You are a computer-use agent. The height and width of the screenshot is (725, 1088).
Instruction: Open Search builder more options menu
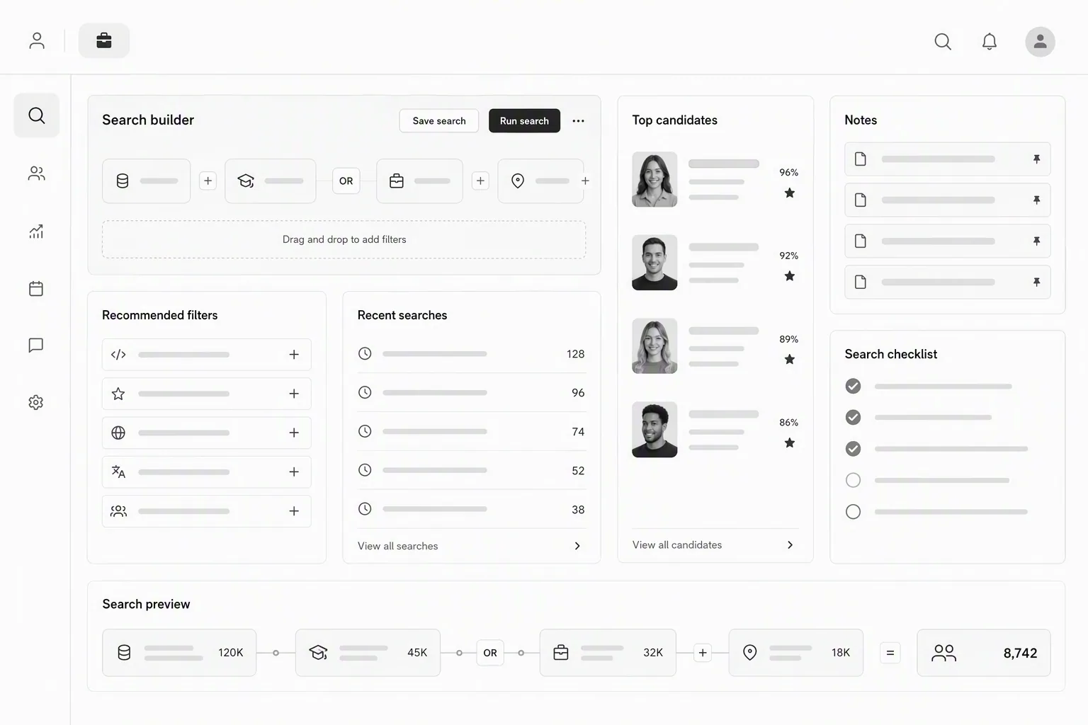pos(579,121)
